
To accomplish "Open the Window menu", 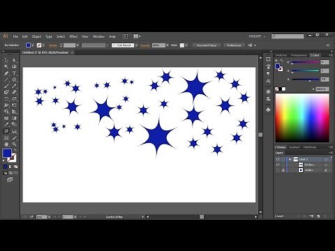I will (x=98, y=36).
